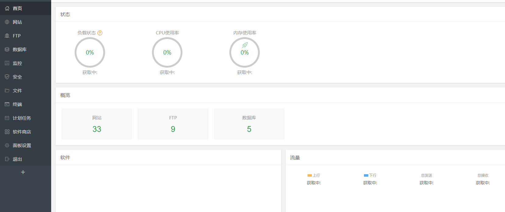Open the 网站 menu item
The width and height of the screenshot is (505, 212).
pos(26,22)
